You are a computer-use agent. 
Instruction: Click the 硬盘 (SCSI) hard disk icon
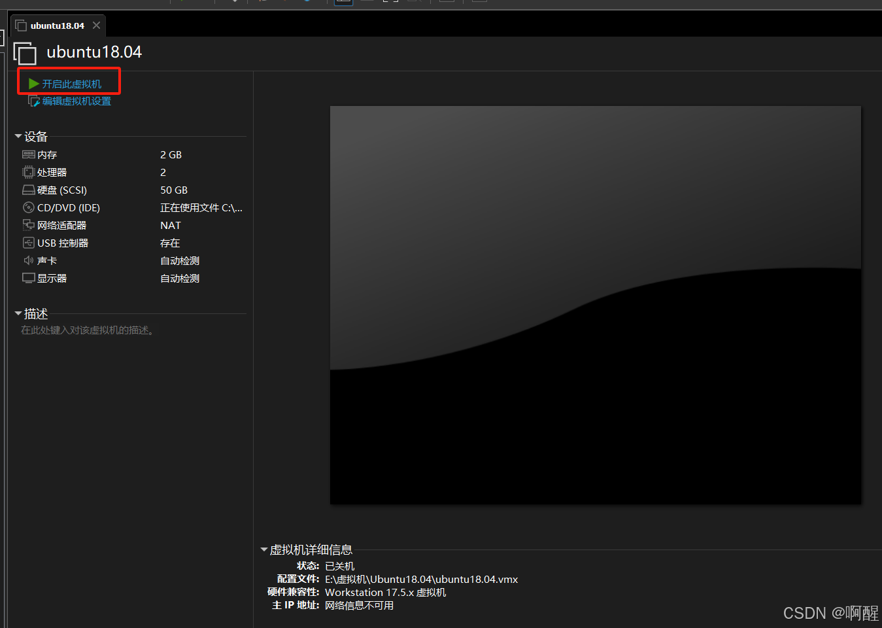point(28,190)
